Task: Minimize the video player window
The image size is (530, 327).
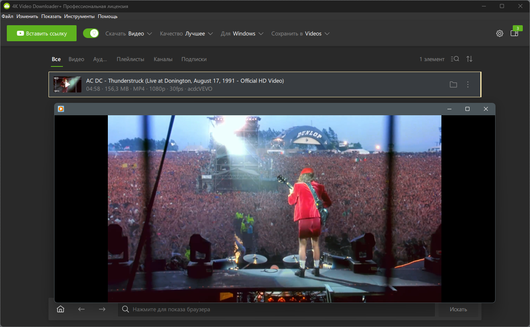Action: click(449, 109)
